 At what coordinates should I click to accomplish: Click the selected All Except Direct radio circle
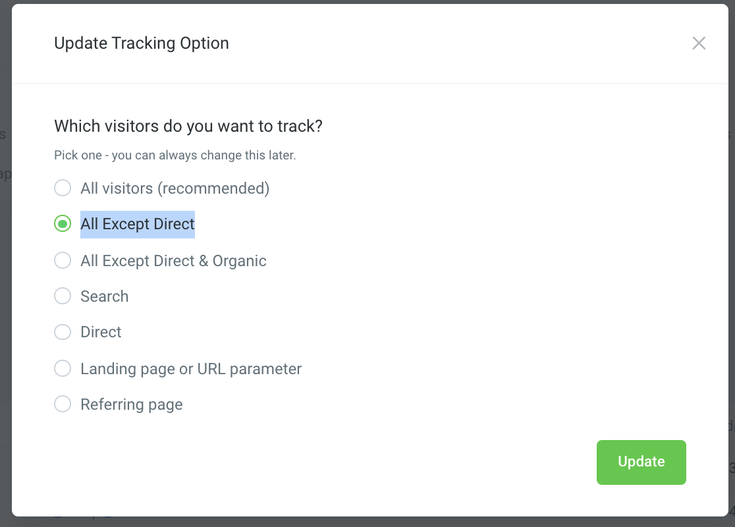click(63, 225)
